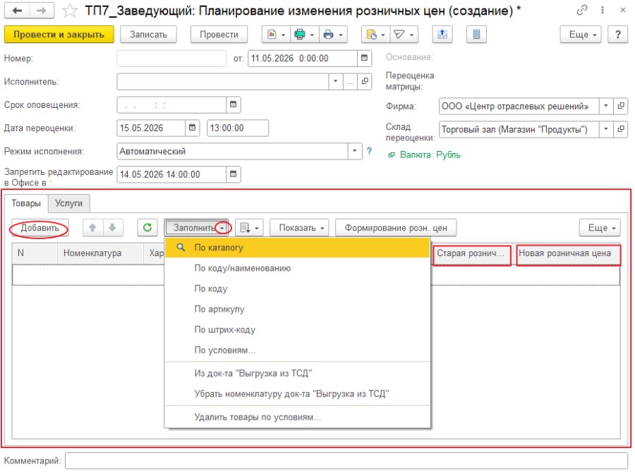Expand the Фирма dropdown list
This screenshot has height=472, width=635.
pos(606,106)
